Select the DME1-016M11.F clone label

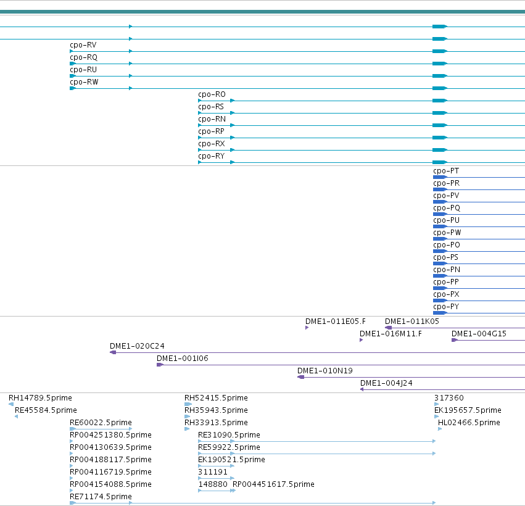391,334
